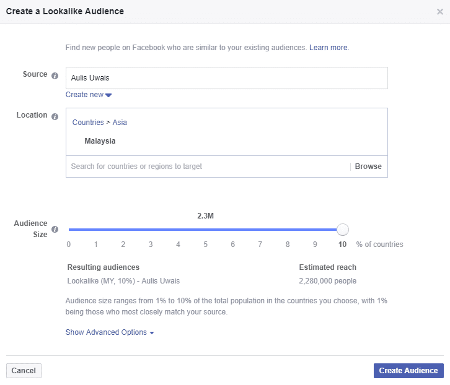This screenshot has height=385, width=450.
Task: Click the Learn more link
Action: click(x=329, y=48)
